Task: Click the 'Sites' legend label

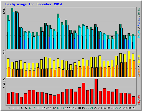Action: (x=139, y=73)
